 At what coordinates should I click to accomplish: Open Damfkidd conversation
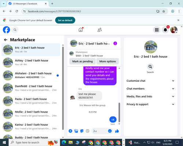(31, 88)
